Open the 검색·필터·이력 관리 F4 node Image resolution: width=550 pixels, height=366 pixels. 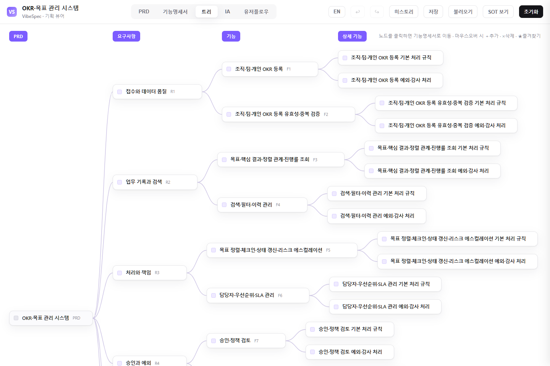[x=262, y=205]
